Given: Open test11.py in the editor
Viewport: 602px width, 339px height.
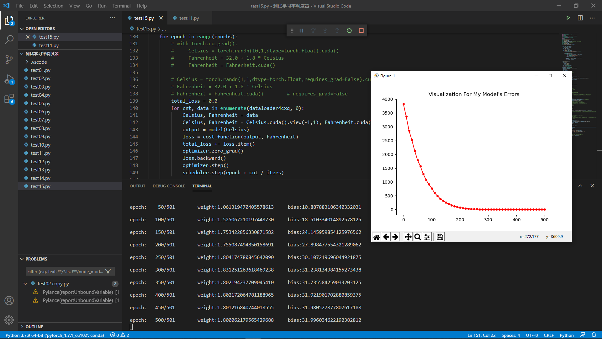Looking at the screenshot, I should (x=189, y=18).
